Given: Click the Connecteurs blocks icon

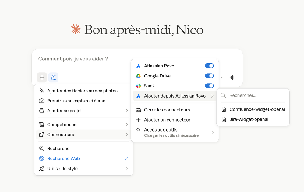Looking at the screenshot, I should 41,135.
